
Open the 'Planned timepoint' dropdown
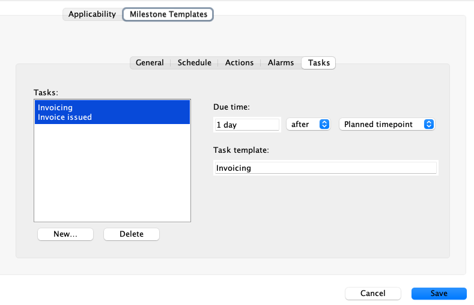tap(387, 124)
